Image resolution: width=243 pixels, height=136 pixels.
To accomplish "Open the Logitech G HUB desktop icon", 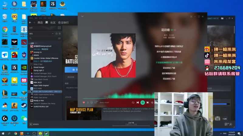I will (x=5, y=121).
